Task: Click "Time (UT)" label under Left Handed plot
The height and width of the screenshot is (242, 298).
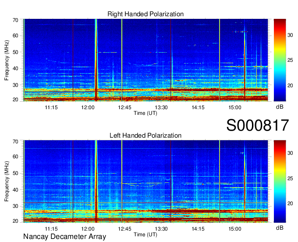Action: click(x=145, y=235)
